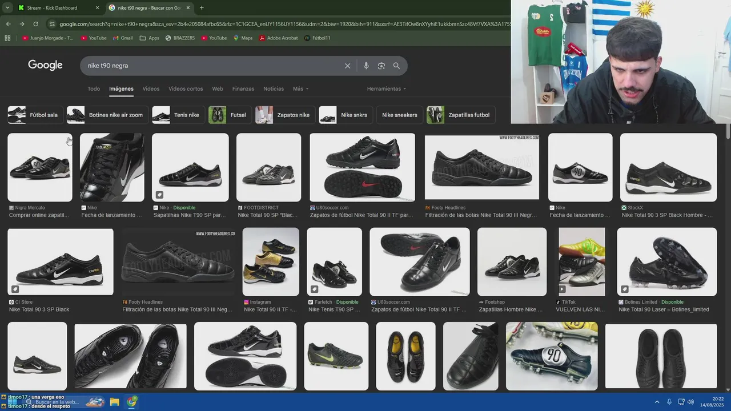Expand the Herramientas menu
731x411 pixels.
click(387, 88)
